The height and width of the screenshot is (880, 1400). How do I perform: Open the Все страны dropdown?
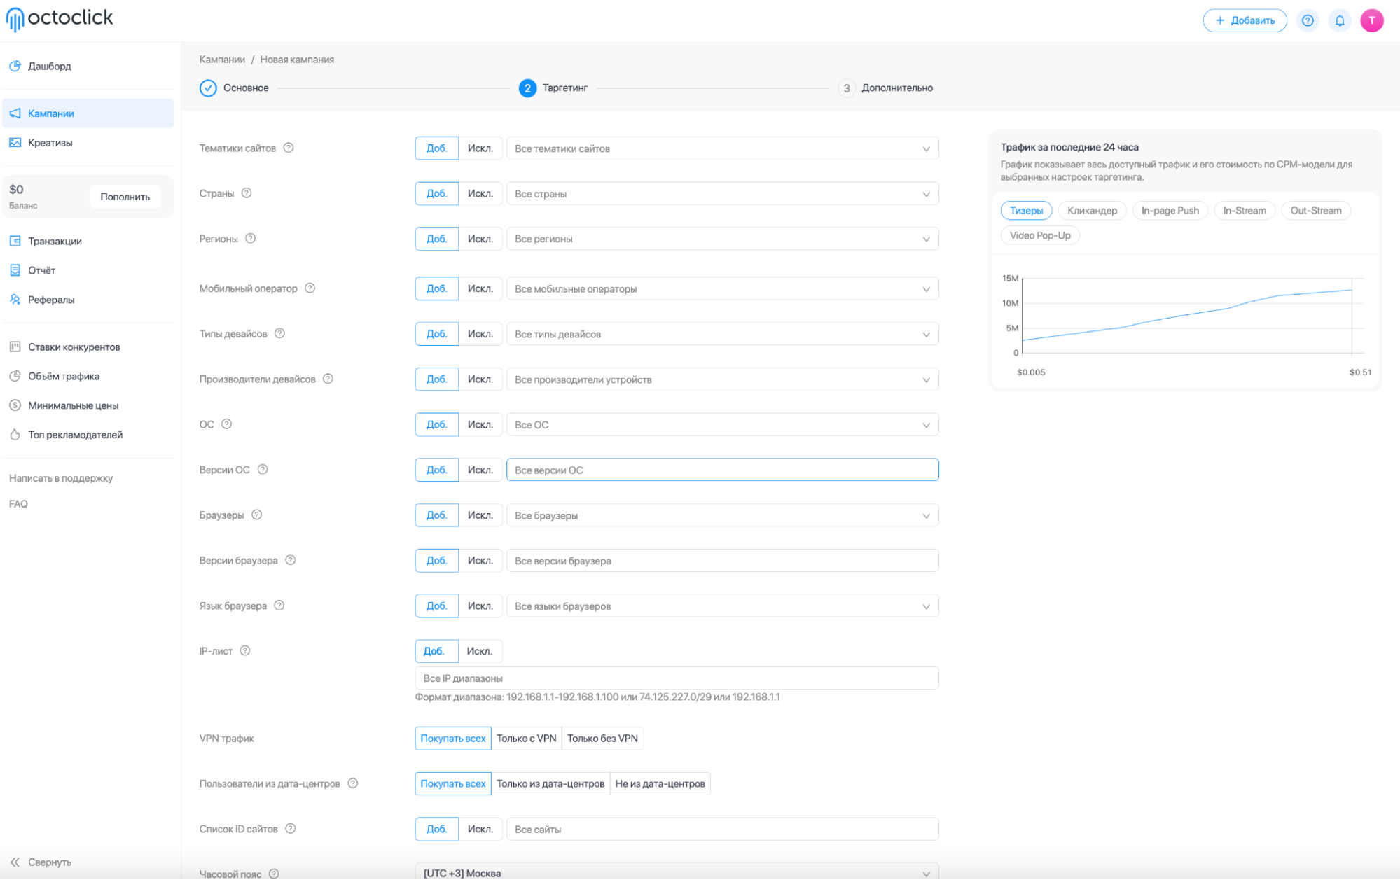coord(722,194)
